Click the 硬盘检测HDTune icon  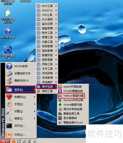tap(60, 122)
